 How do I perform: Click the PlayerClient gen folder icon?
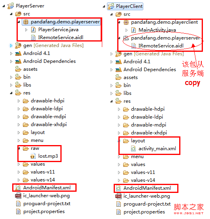point(118,54)
